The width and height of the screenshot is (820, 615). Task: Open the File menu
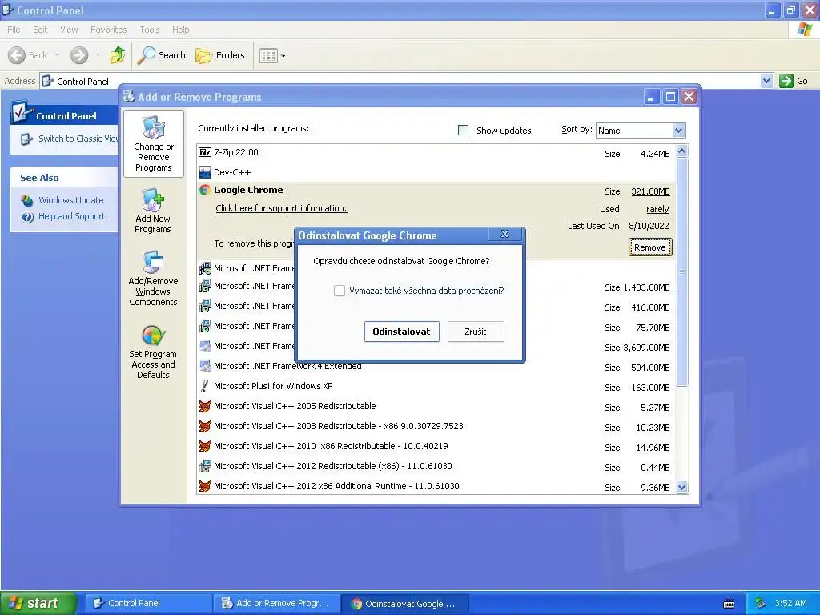[x=14, y=30]
